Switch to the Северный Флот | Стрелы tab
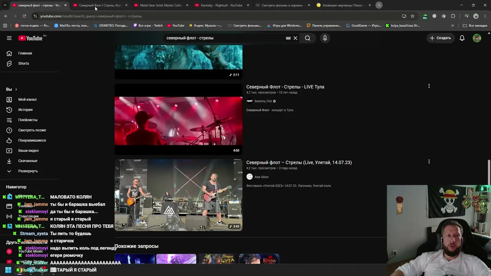Screen dimensions: 491x276 click(x=101, y=5)
